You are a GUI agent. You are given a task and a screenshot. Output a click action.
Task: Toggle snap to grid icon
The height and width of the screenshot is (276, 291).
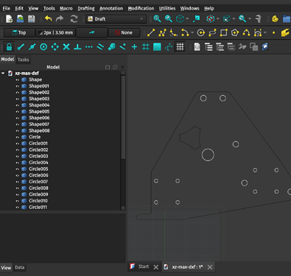coord(146,47)
